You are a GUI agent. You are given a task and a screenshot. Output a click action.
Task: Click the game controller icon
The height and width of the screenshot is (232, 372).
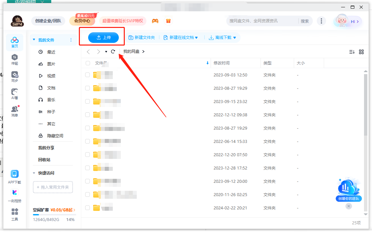[155, 21]
